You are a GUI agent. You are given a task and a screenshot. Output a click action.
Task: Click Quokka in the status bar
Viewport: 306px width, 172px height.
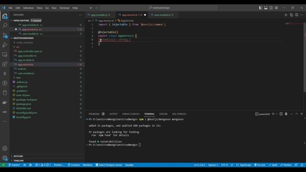point(129,165)
